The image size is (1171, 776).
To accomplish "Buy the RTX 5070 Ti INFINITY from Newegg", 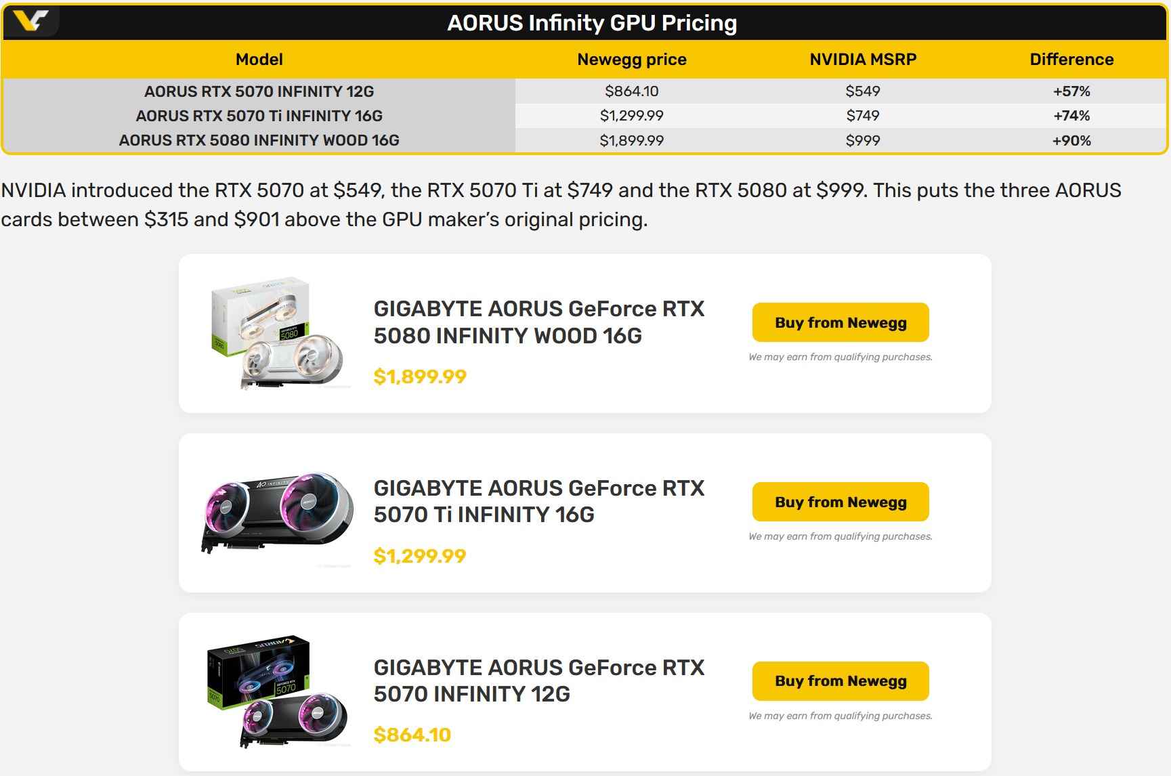I will pyautogui.click(x=840, y=502).
